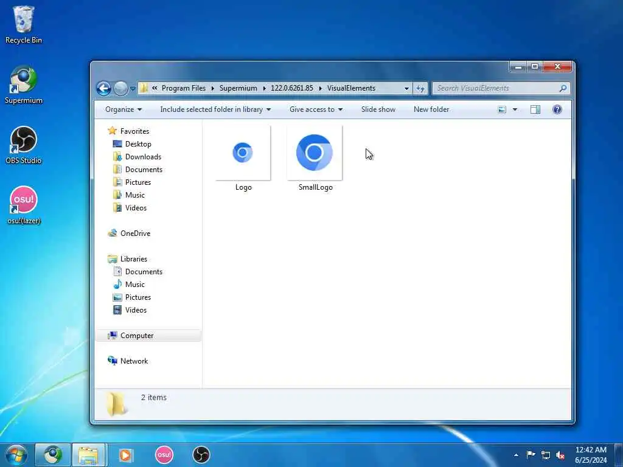Open Action Center flag icon

531,455
